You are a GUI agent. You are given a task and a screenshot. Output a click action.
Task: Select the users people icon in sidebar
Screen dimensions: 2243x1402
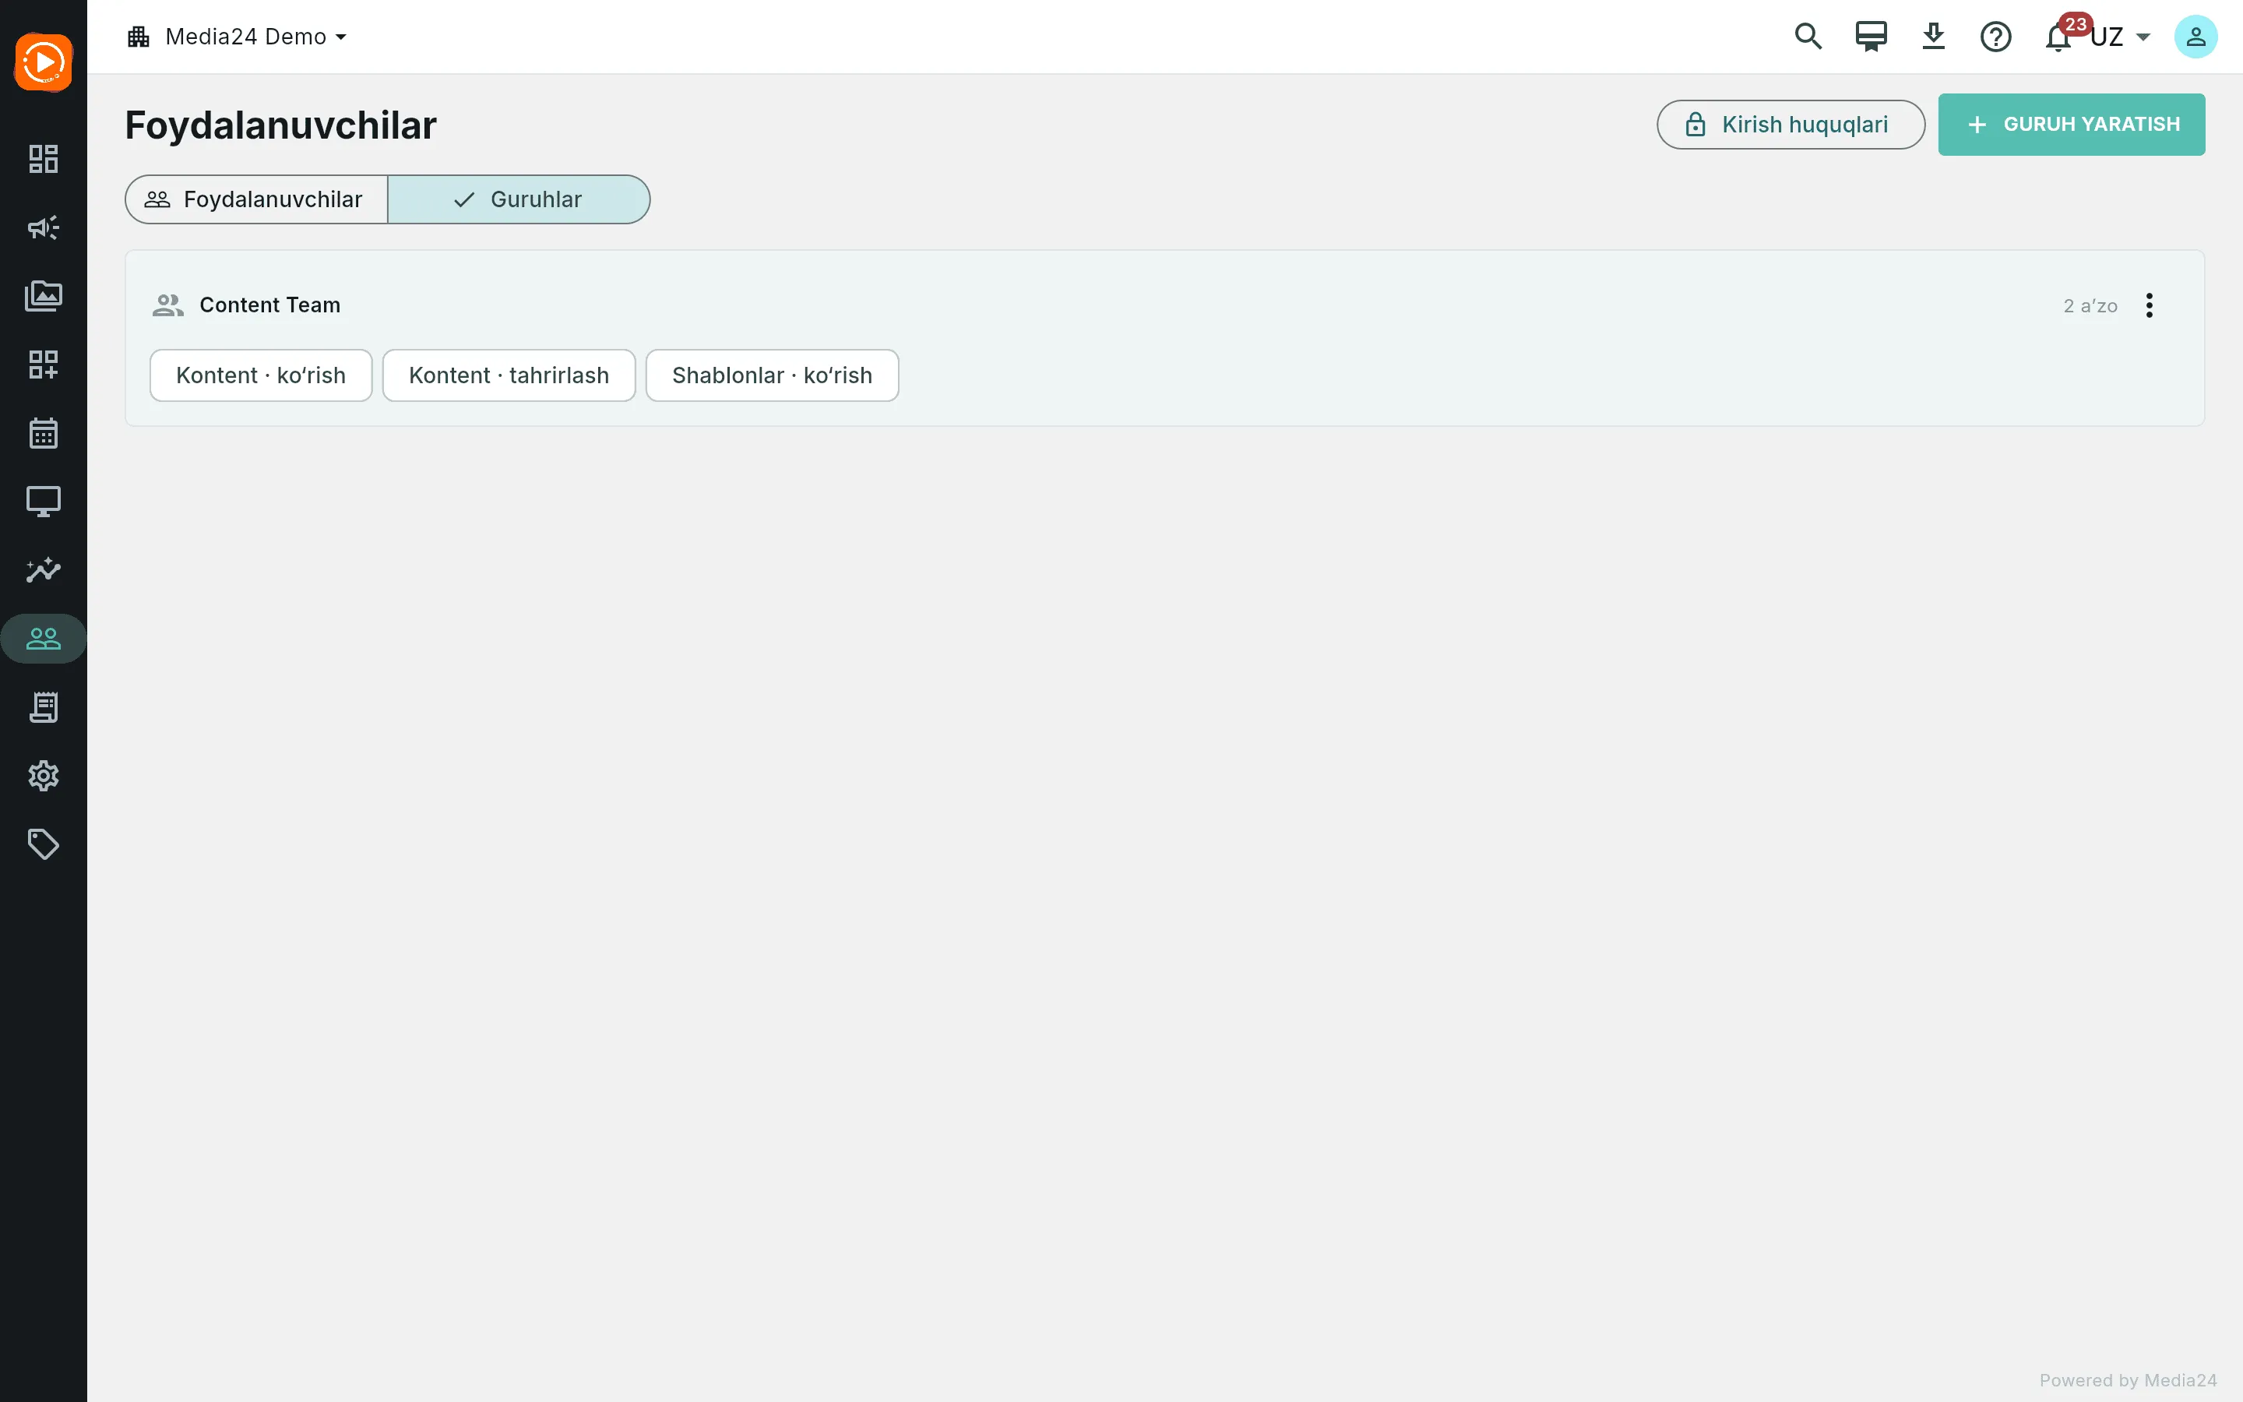pos(44,638)
